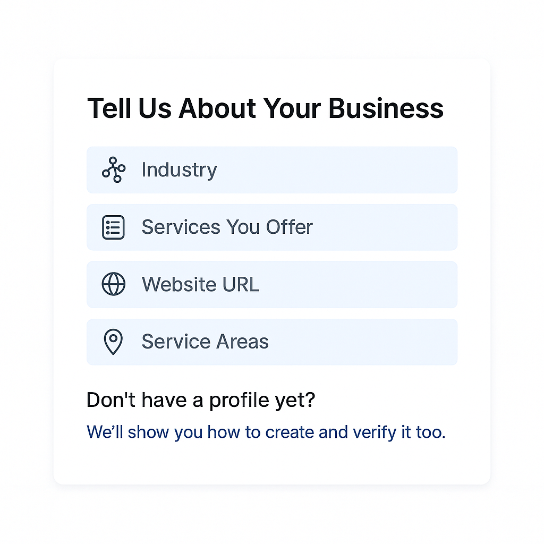
Task: Open the create and verify profile link
Action: click(266, 432)
